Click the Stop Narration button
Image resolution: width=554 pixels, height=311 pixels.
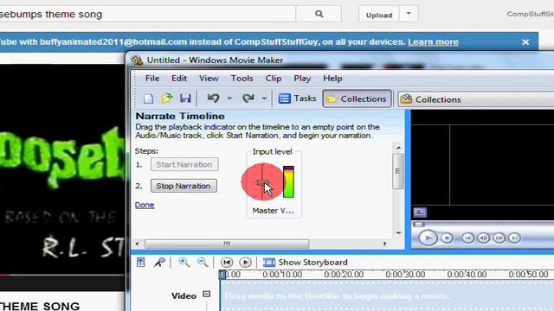(184, 186)
